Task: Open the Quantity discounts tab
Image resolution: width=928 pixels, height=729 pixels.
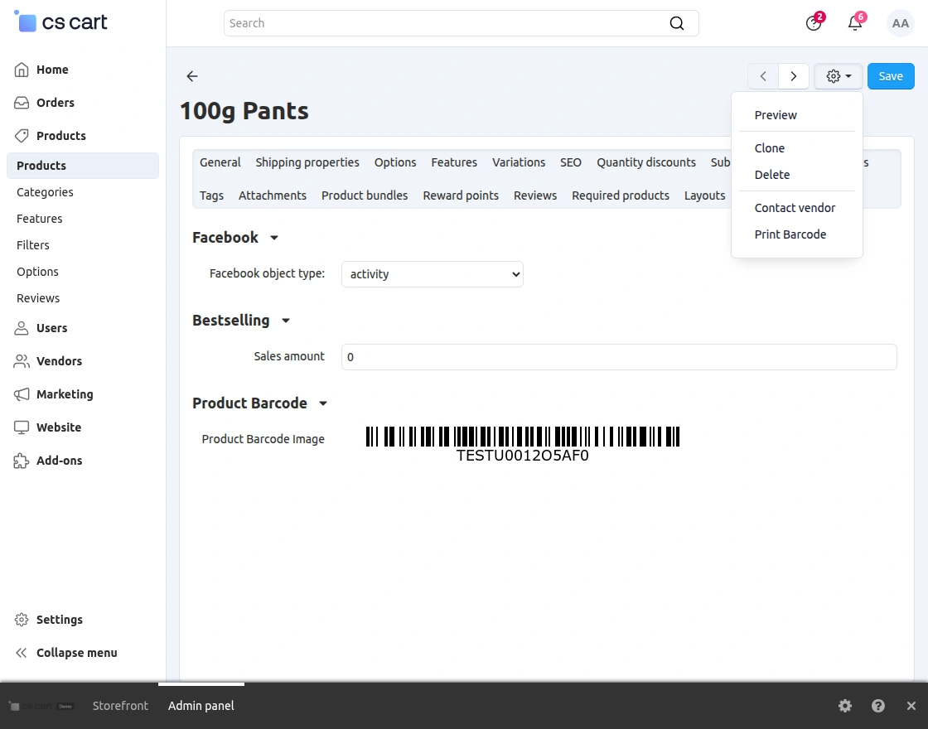Action: [x=645, y=162]
